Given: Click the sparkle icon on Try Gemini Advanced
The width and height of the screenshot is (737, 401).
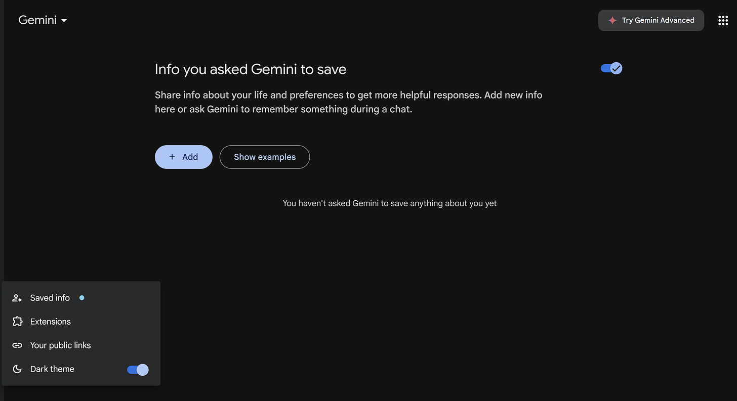Looking at the screenshot, I should coord(612,20).
